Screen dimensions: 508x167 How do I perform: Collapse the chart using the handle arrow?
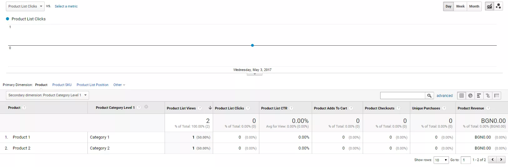255,74
